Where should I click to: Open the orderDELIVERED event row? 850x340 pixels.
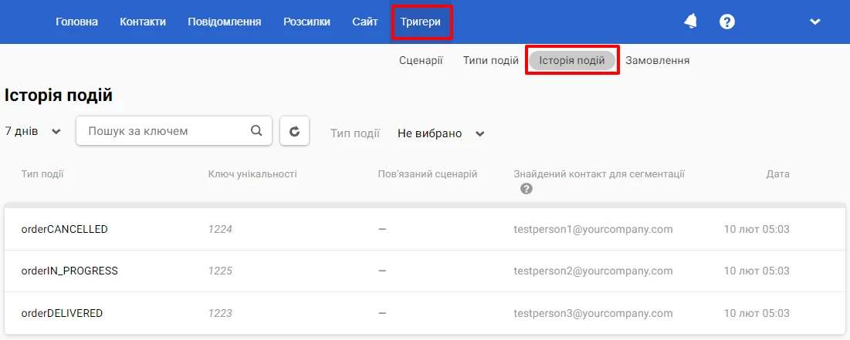coord(425,313)
